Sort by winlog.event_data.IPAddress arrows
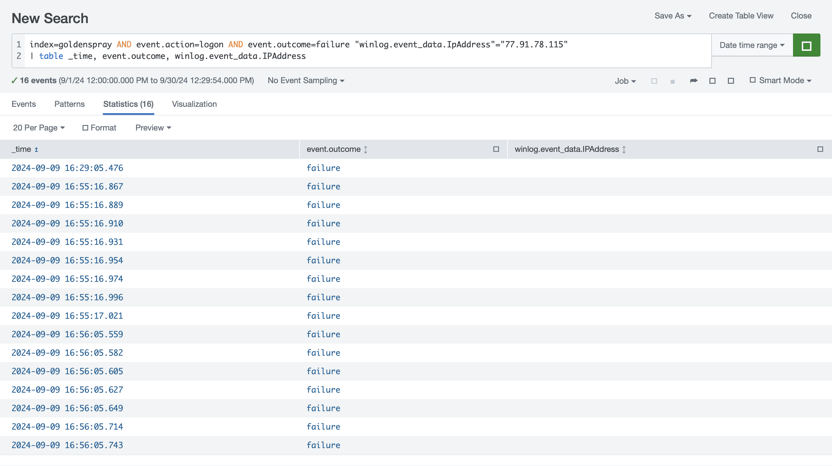This screenshot has width=832, height=466. click(624, 150)
